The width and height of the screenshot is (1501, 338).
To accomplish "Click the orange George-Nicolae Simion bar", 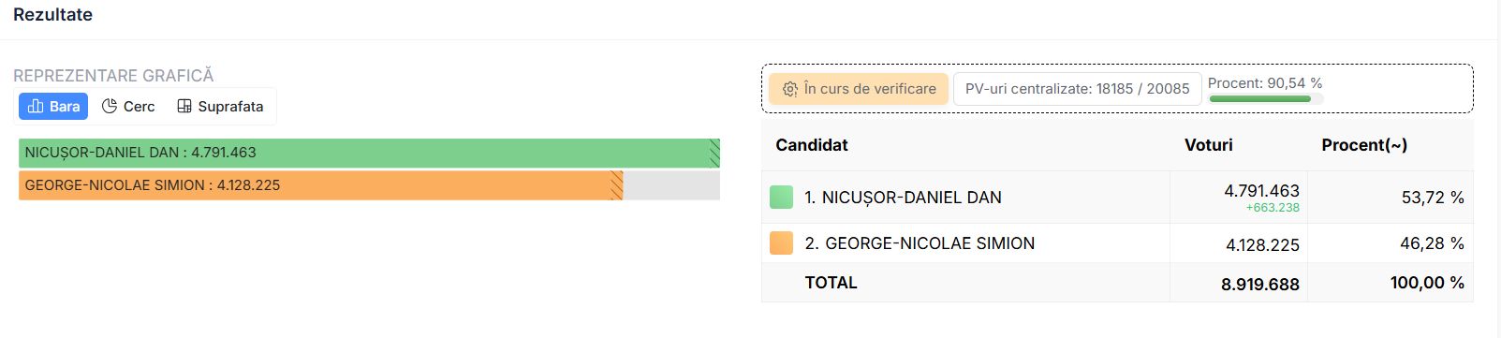I will [320, 185].
